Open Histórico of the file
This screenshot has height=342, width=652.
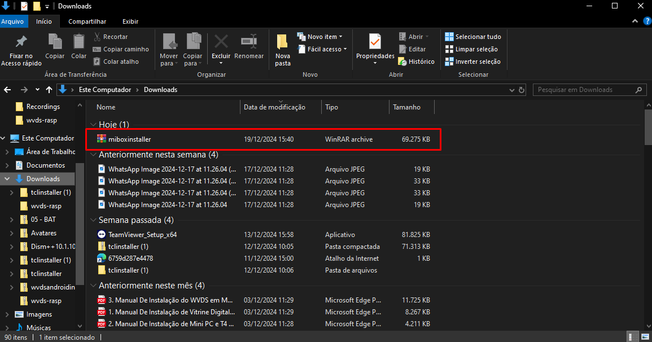point(416,62)
